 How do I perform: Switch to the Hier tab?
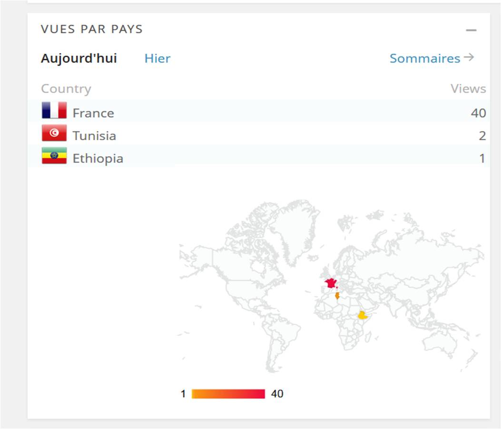coord(157,58)
